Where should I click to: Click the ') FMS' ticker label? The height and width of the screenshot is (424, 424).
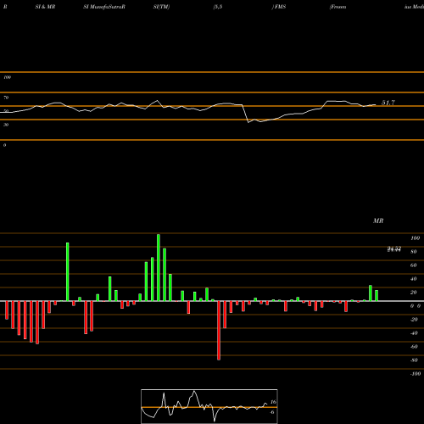click(279, 7)
